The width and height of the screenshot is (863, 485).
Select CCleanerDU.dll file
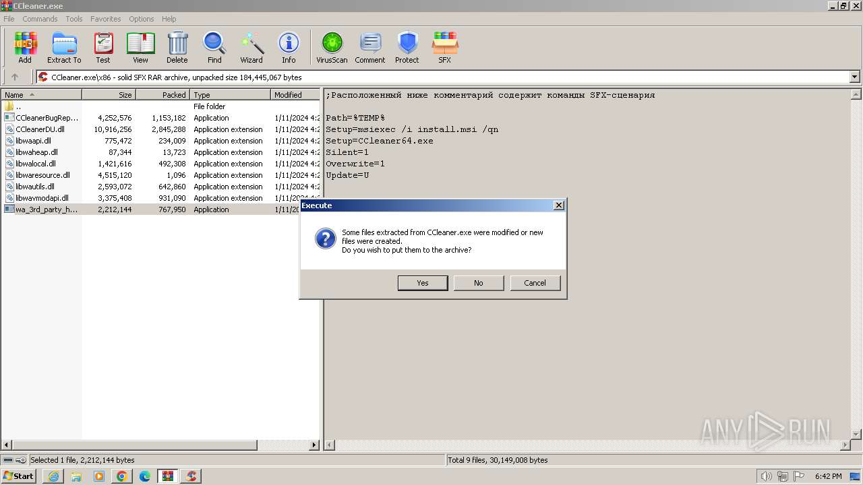160,129
